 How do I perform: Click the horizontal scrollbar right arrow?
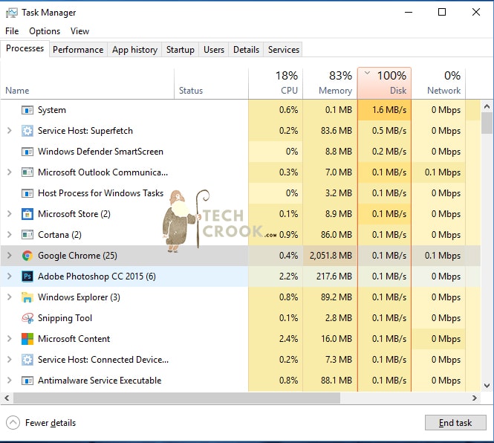475,398
